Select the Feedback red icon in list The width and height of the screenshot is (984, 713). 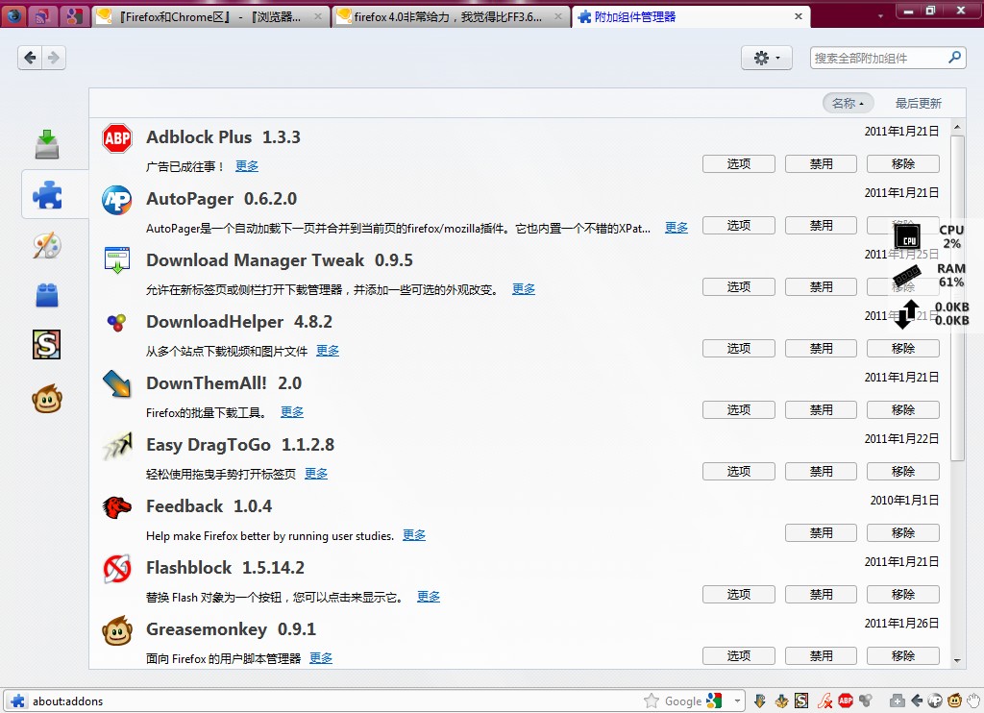[117, 507]
